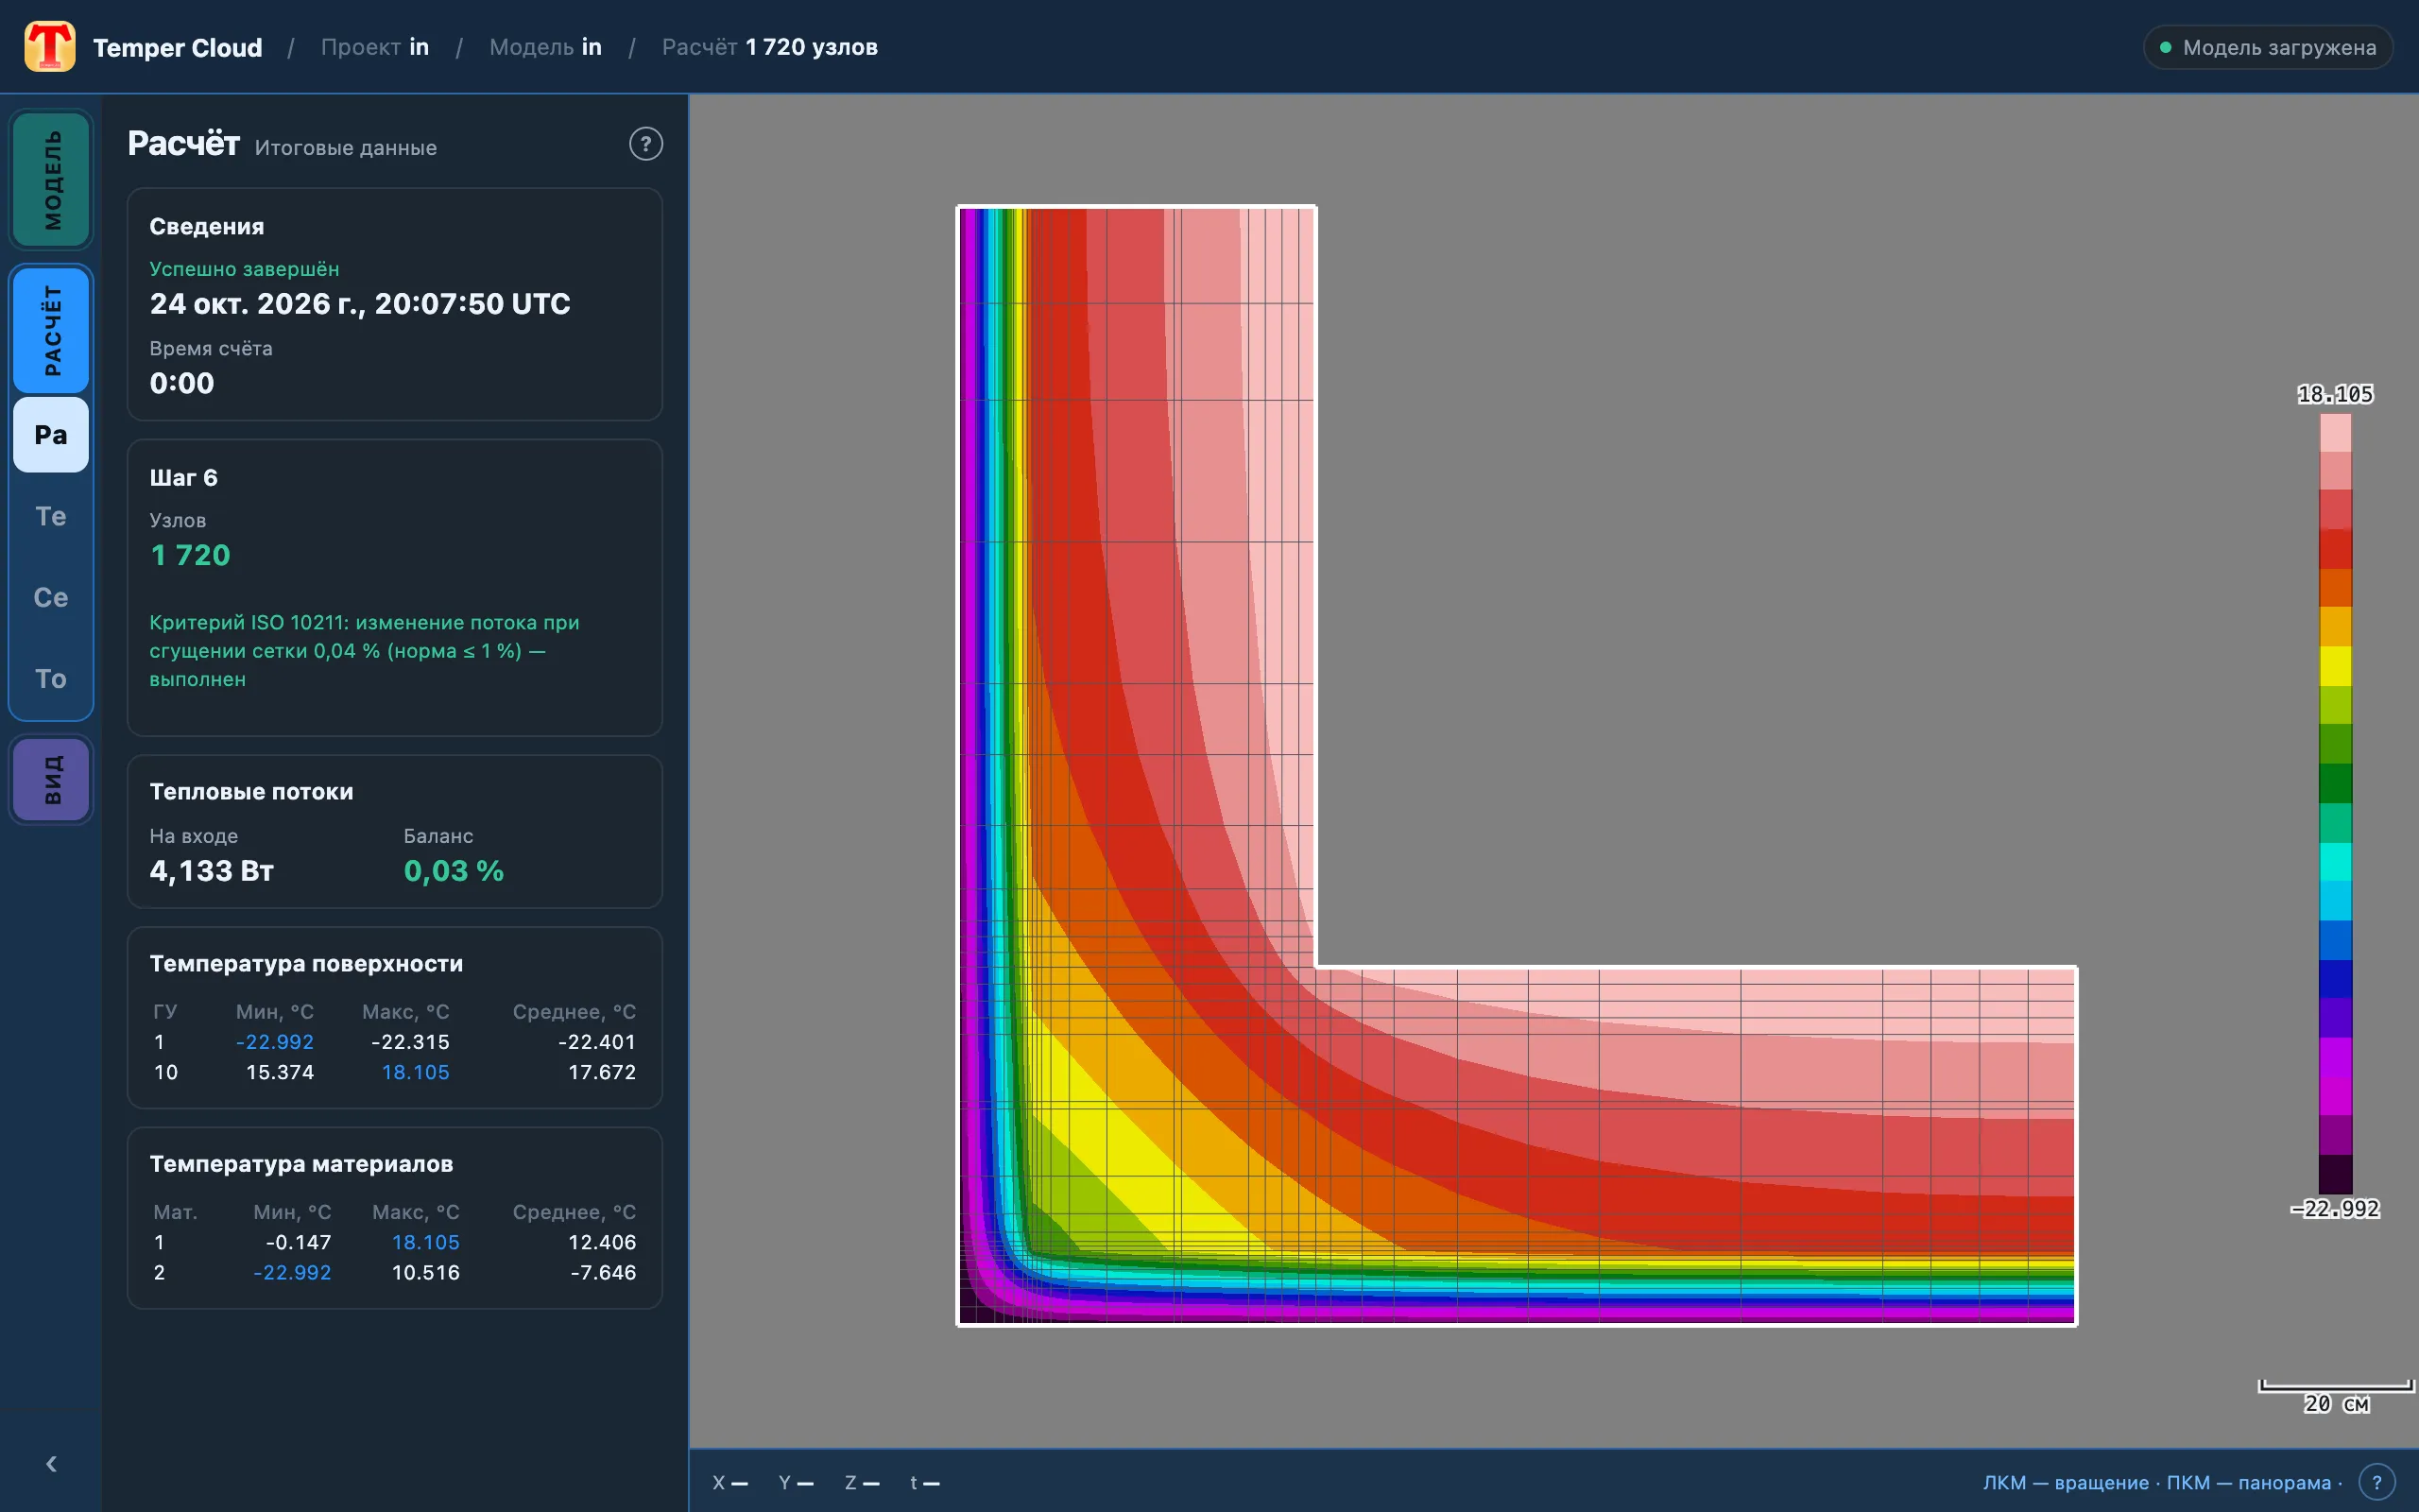Click the Temper Cloud logo icon
This screenshot has width=2419, height=1512.
point(50,47)
